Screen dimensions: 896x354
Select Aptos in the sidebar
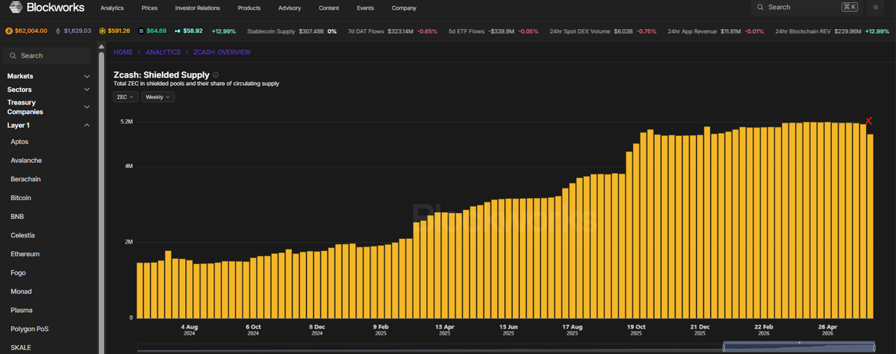point(20,142)
